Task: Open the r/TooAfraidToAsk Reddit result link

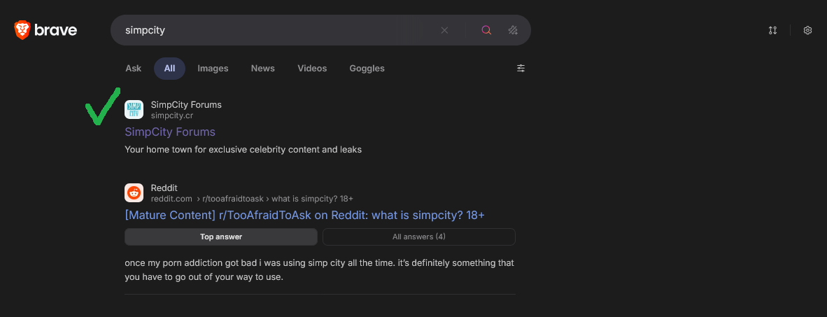Action: (x=304, y=215)
